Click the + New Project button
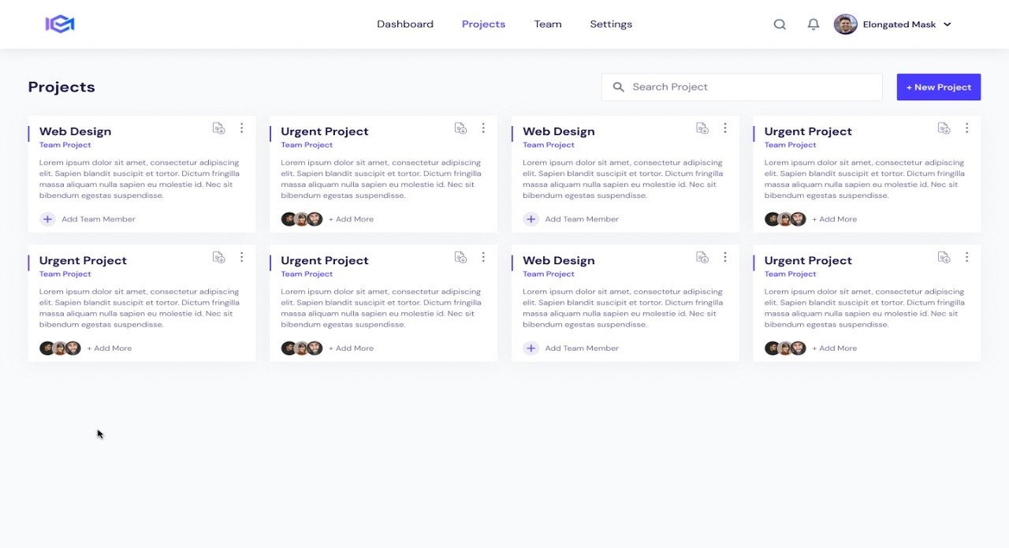The height and width of the screenshot is (548, 1009). pyautogui.click(x=938, y=87)
